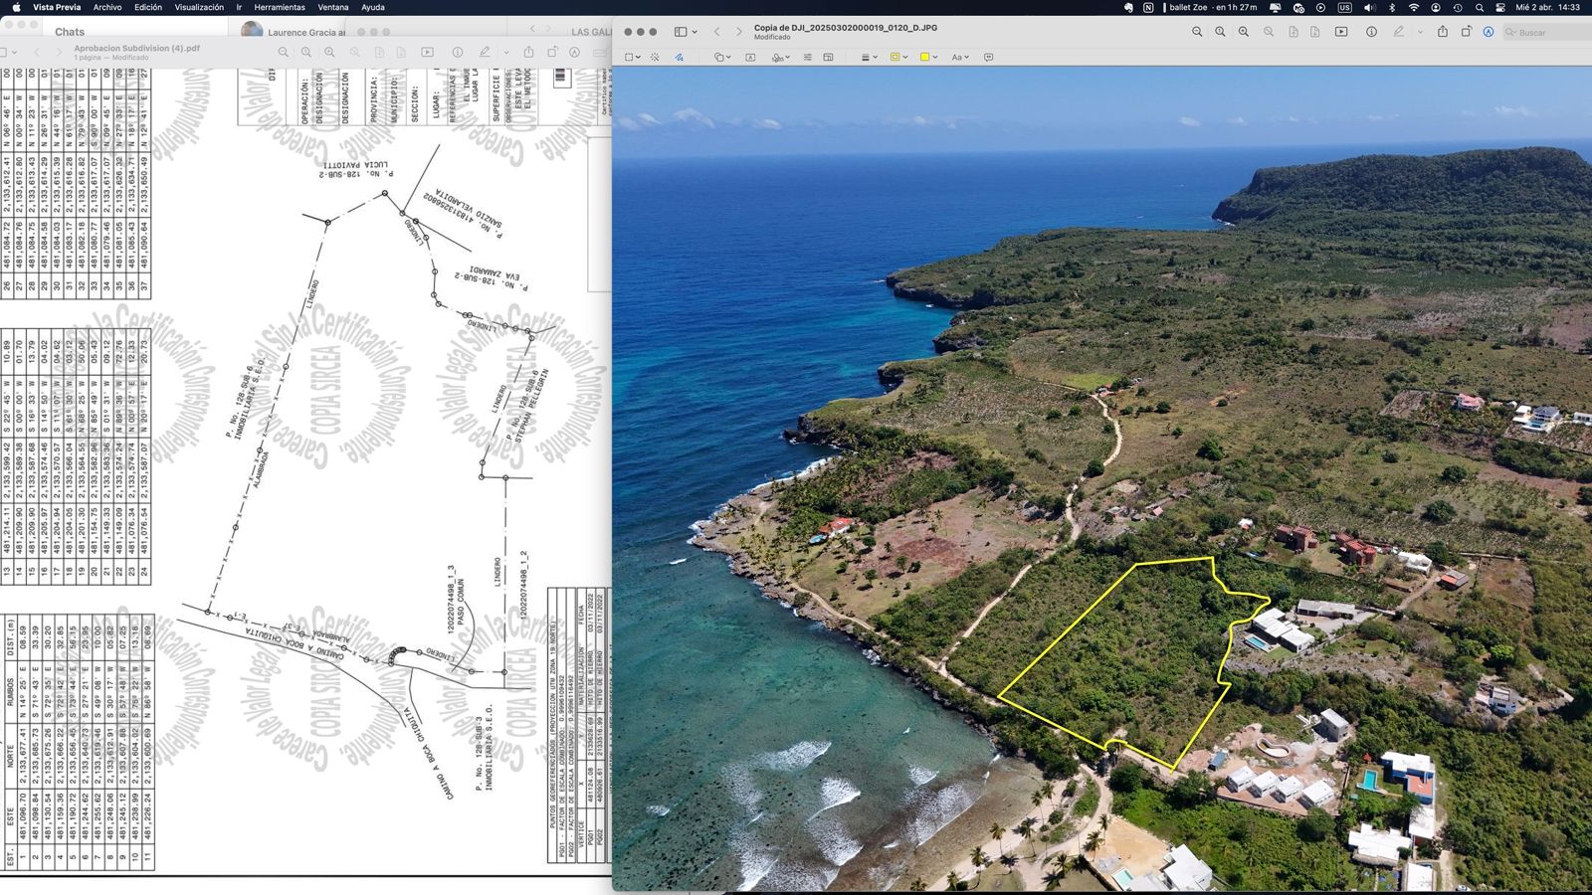Click the Aprobacion Subdivision (4).pdf window title

(136, 48)
